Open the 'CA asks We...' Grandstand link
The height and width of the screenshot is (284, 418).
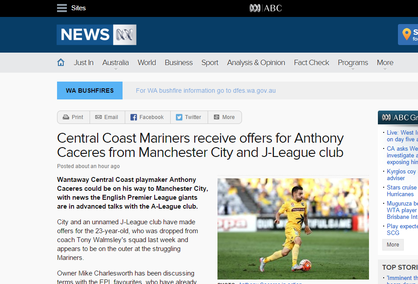click(x=402, y=156)
